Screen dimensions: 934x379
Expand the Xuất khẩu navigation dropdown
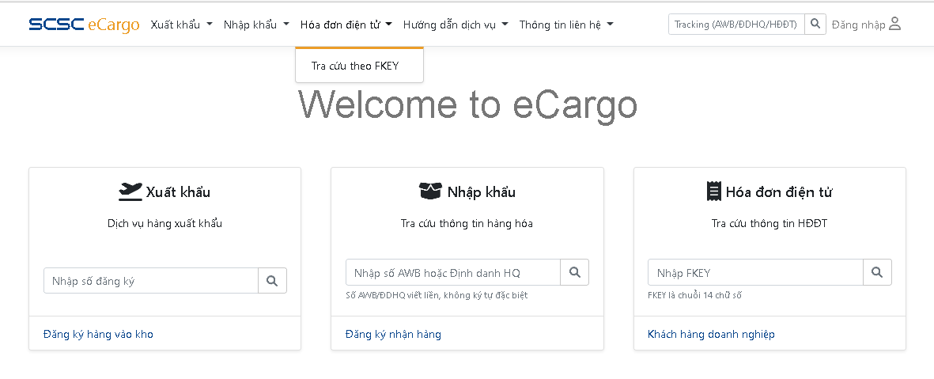pos(182,25)
